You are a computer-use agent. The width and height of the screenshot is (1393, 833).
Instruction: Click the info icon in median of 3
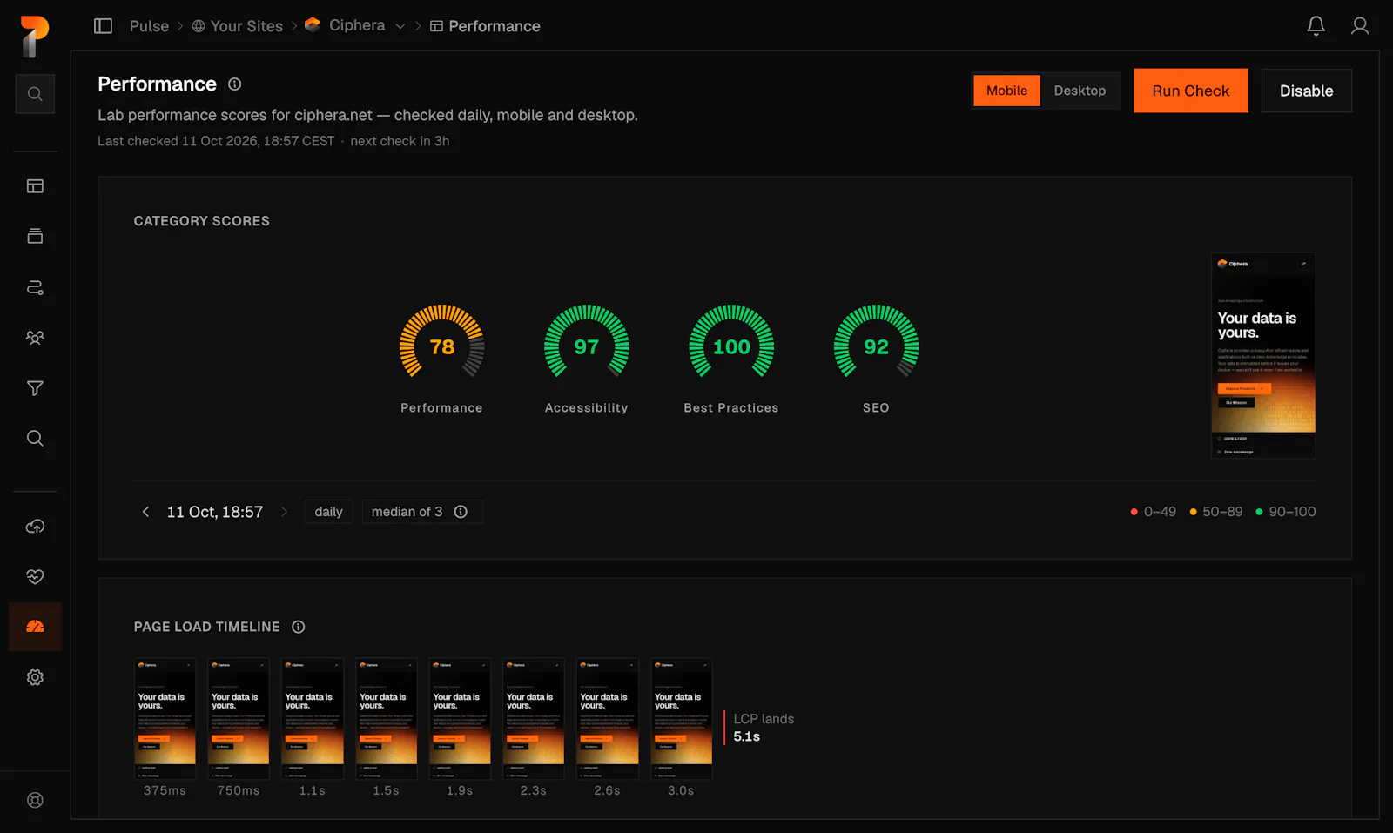[x=461, y=512]
